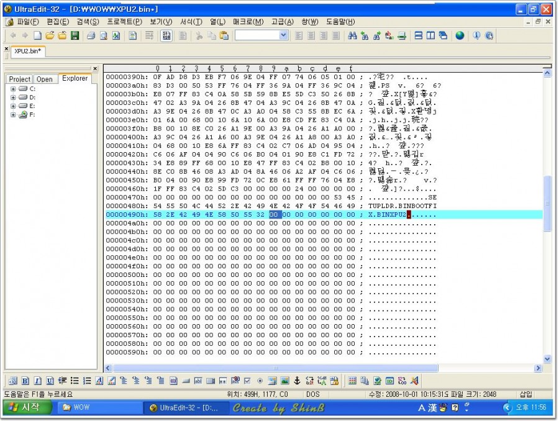Image resolution: width=559 pixels, height=421 pixels.
Task: Select the XPU2.bin* file tab
Action: [x=28, y=52]
